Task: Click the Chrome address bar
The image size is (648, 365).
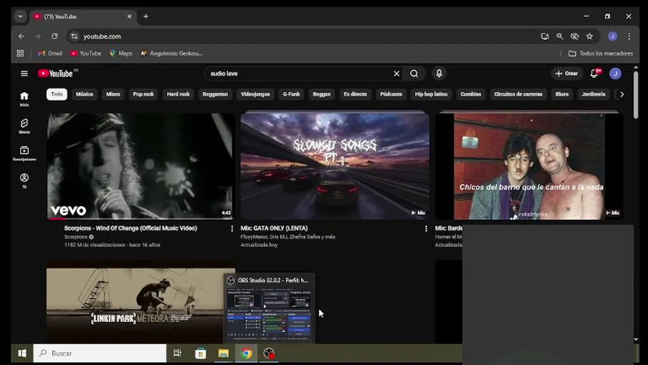Action: point(304,36)
